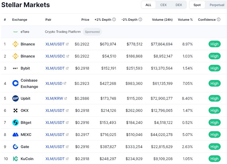Open external link icon for MEXC pair

tap(67, 134)
